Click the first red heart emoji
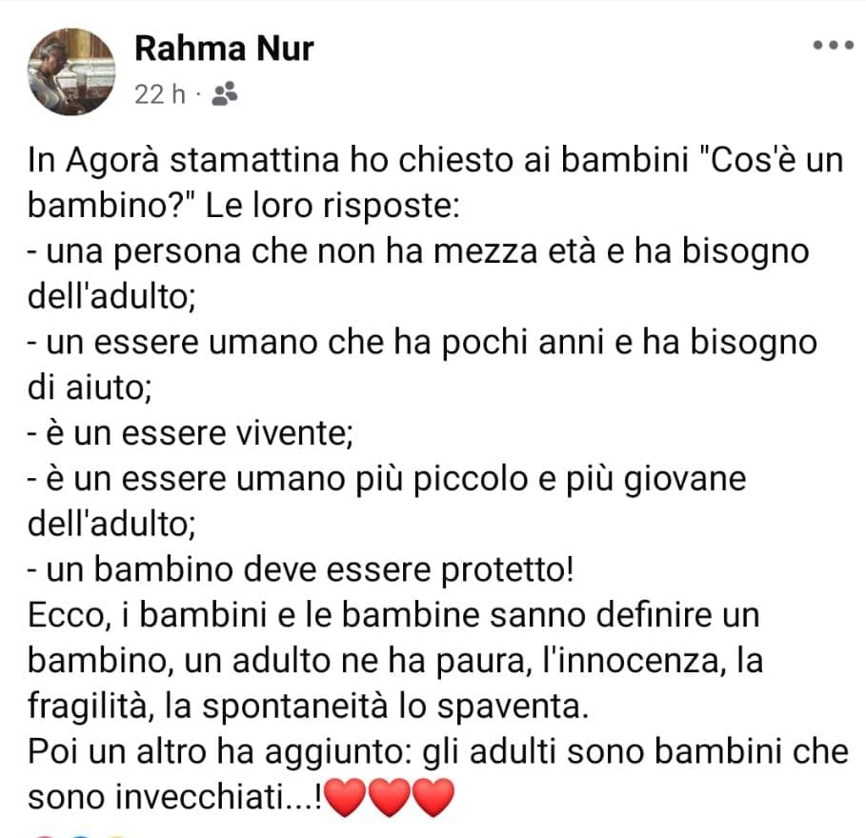This screenshot has width=866, height=838. coord(345,797)
